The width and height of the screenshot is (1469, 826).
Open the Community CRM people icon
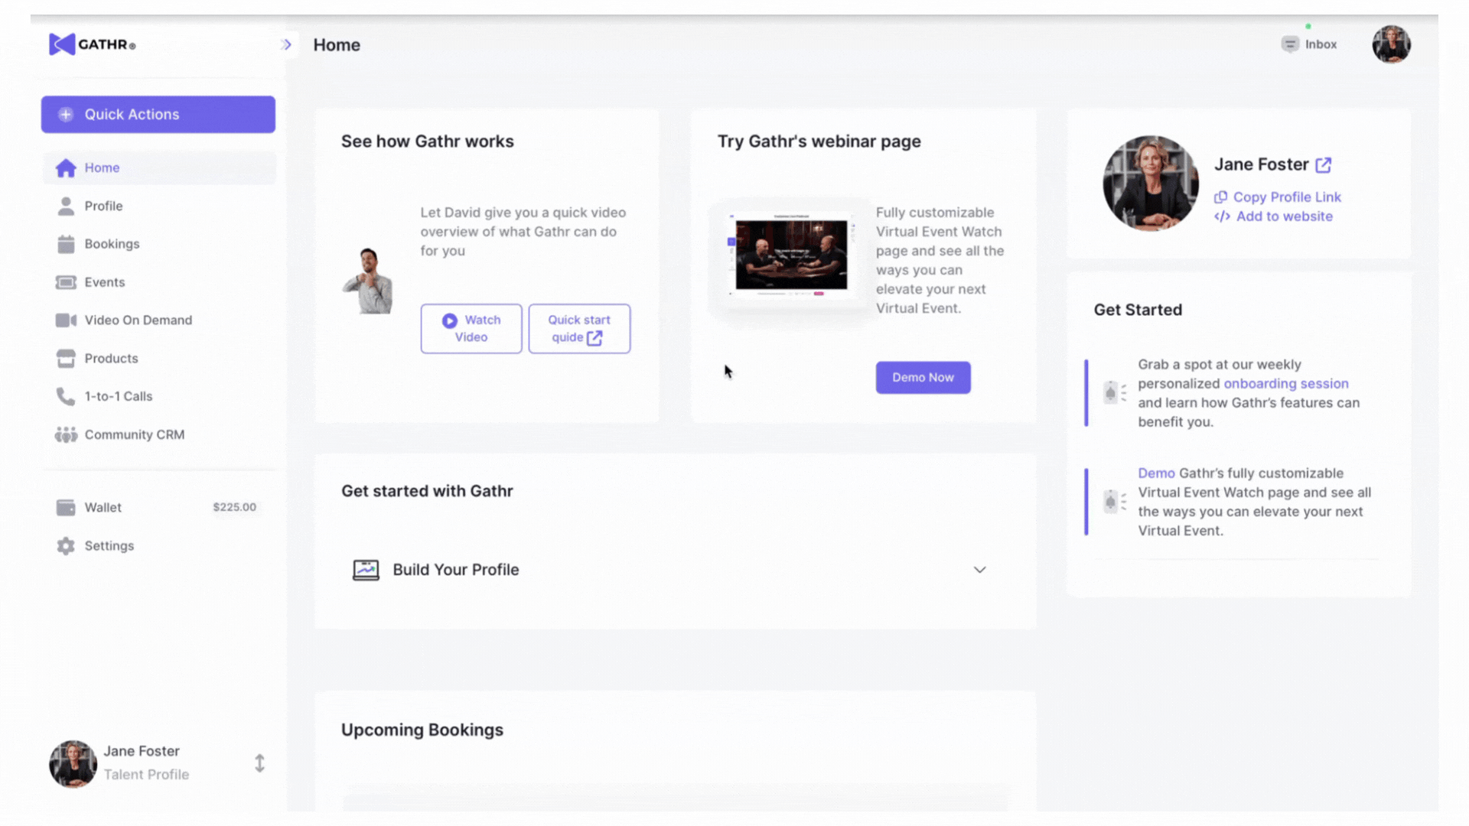(66, 434)
